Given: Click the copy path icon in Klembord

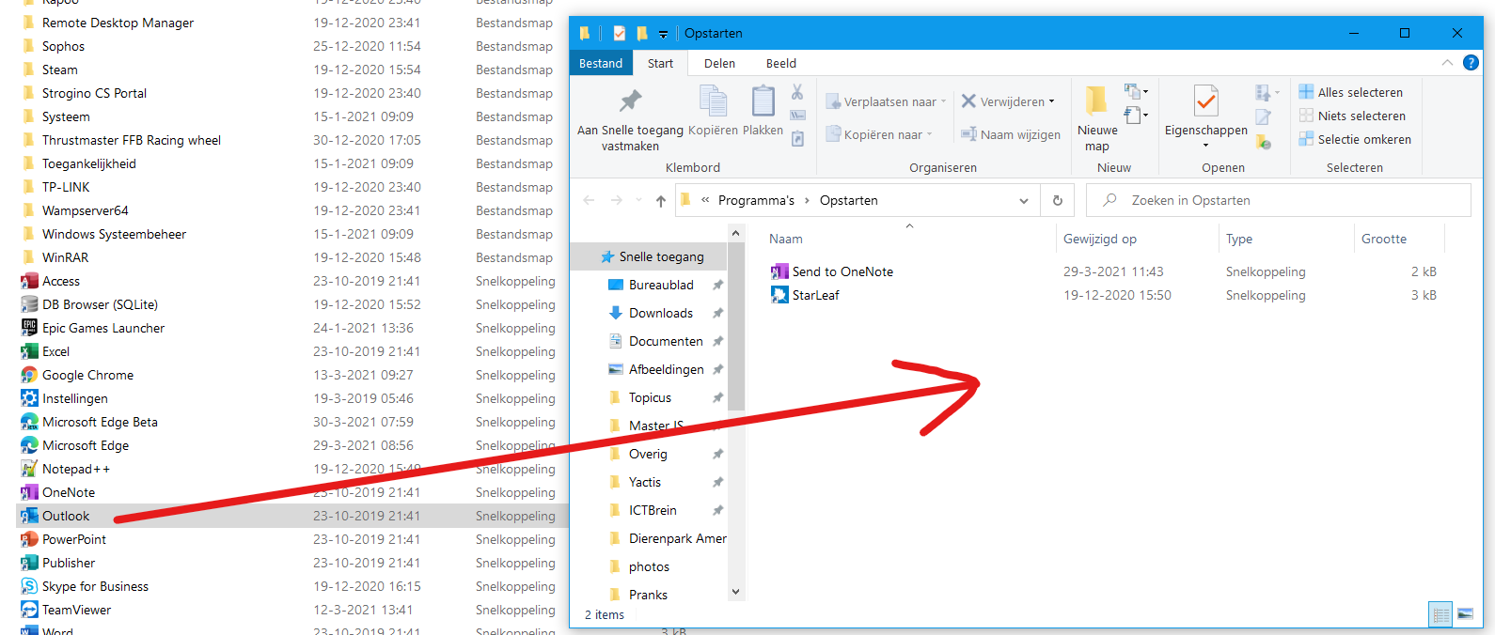Looking at the screenshot, I should click(797, 115).
